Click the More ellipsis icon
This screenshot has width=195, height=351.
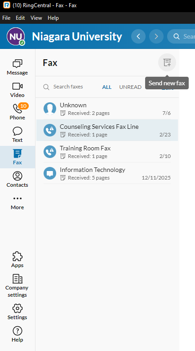[17, 198]
